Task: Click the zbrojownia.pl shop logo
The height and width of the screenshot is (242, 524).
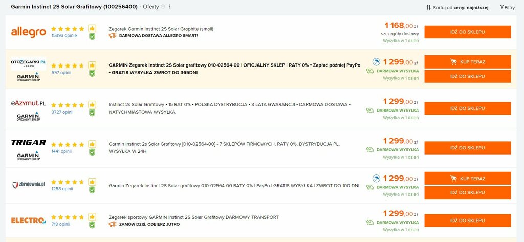Action: (x=29, y=185)
